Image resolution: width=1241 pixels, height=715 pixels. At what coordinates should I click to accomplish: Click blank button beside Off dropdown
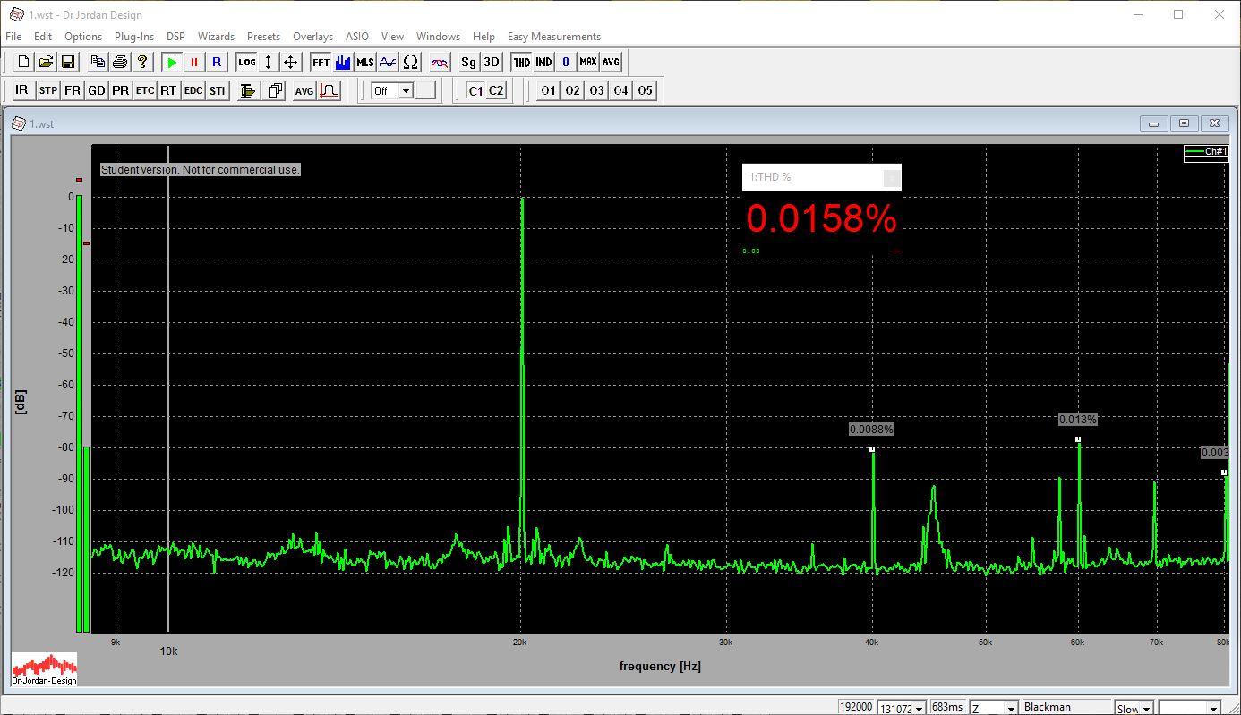(425, 90)
